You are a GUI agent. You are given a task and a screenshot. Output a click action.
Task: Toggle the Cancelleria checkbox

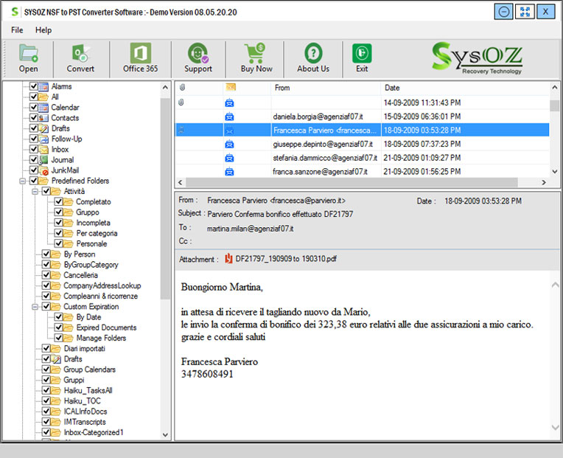(x=46, y=275)
